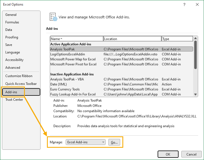This screenshot has width=204, height=160.
Task: Click the 'Inactive Application Add-ins' group heading
Action: 72,74
